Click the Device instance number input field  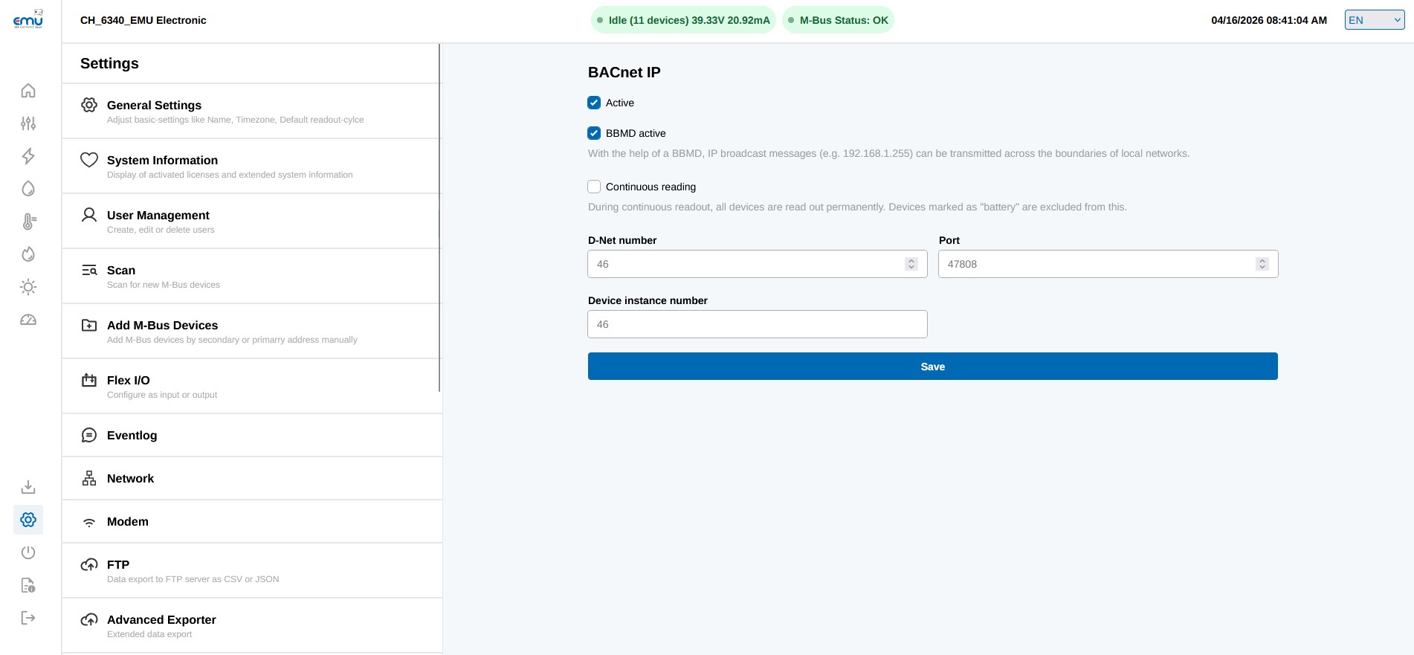click(x=757, y=324)
